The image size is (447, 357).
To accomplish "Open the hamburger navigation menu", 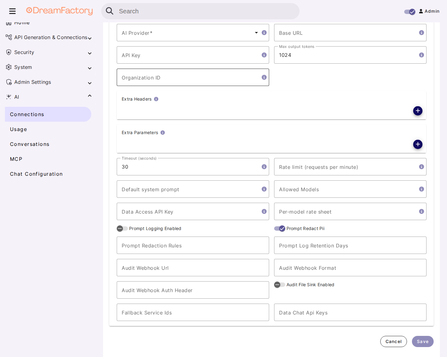I will (x=12, y=11).
